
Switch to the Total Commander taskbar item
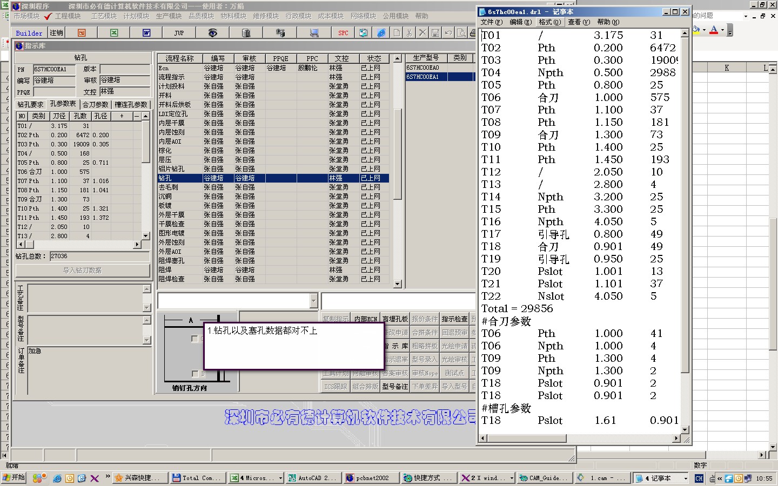pos(197,478)
